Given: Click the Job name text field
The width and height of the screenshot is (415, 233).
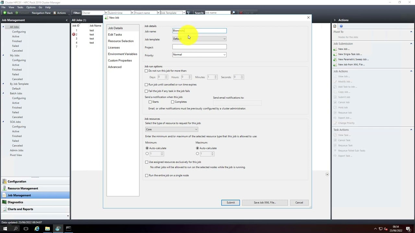Looking at the screenshot, I should pyautogui.click(x=199, y=31).
